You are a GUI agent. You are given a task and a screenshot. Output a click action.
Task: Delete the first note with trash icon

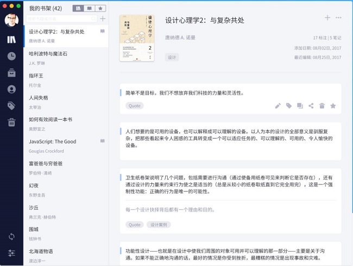coord(322,106)
